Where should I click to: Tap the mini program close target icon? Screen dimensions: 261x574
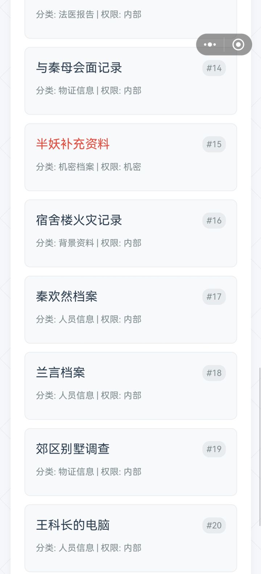pyautogui.click(x=238, y=45)
